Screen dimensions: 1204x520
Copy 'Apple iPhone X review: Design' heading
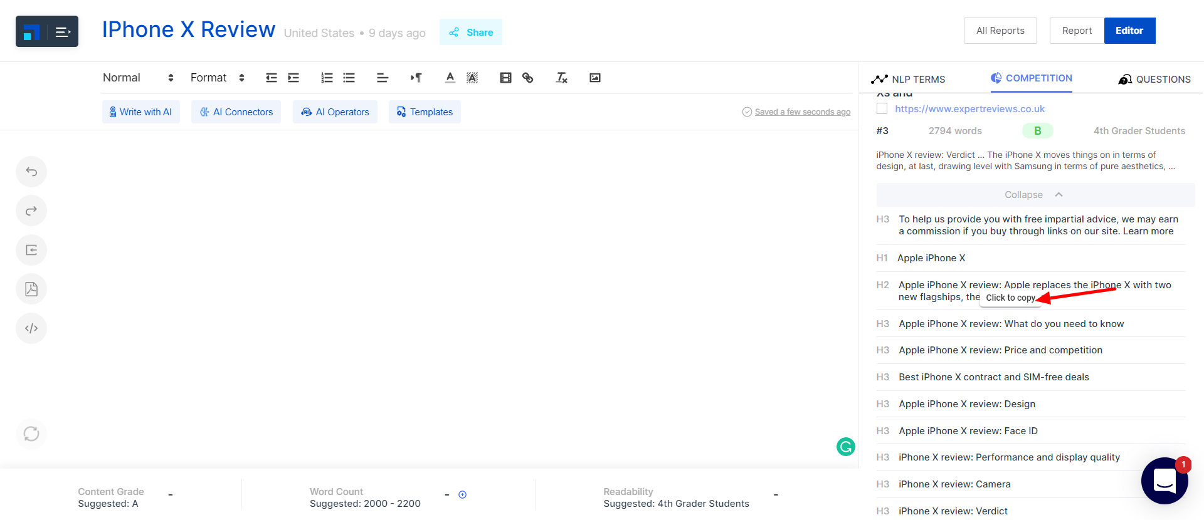(x=966, y=404)
